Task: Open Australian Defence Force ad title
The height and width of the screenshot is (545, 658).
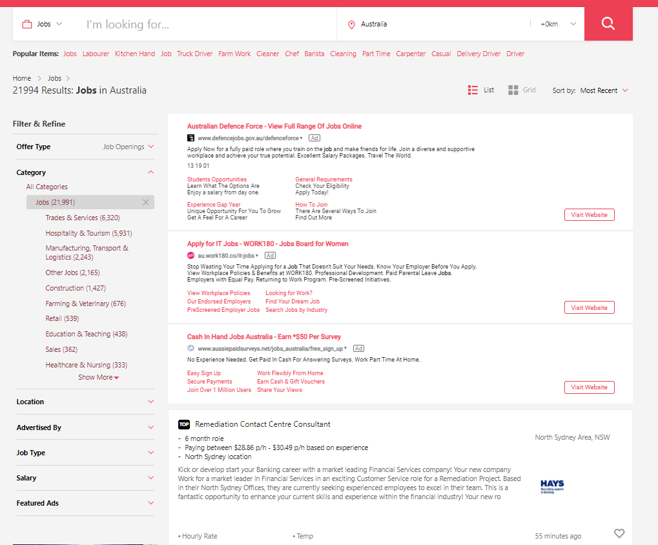Action: point(274,127)
